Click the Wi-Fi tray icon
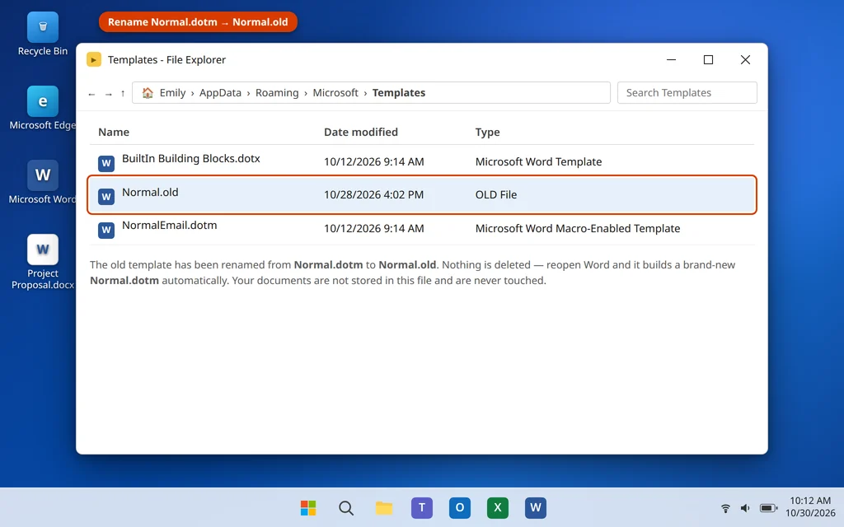844x527 pixels. point(725,507)
